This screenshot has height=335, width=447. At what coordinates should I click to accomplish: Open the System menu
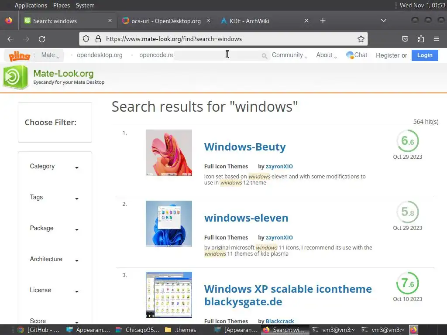pos(85,5)
